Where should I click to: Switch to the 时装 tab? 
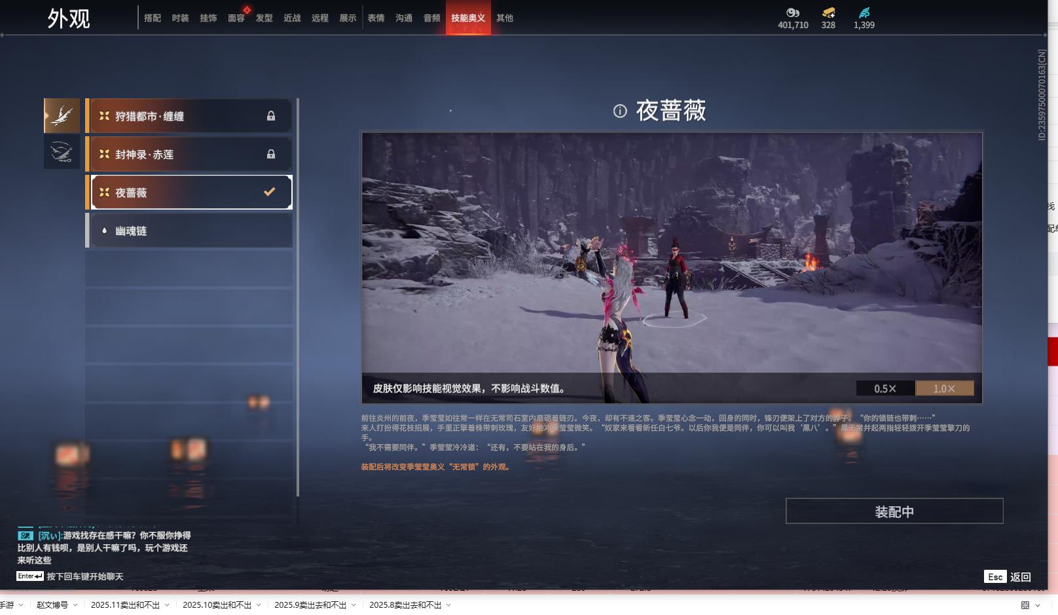click(x=180, y=18)
